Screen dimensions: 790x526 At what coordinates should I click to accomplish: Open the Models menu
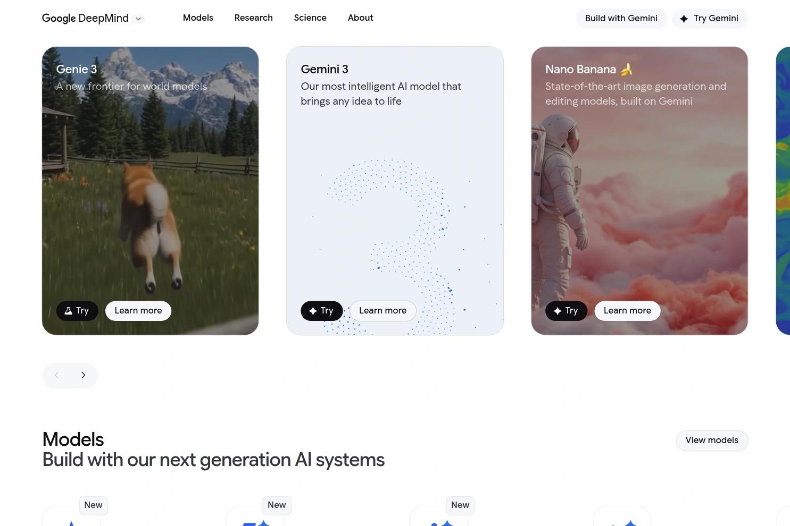pyautogui.click(x=198, y=18)
